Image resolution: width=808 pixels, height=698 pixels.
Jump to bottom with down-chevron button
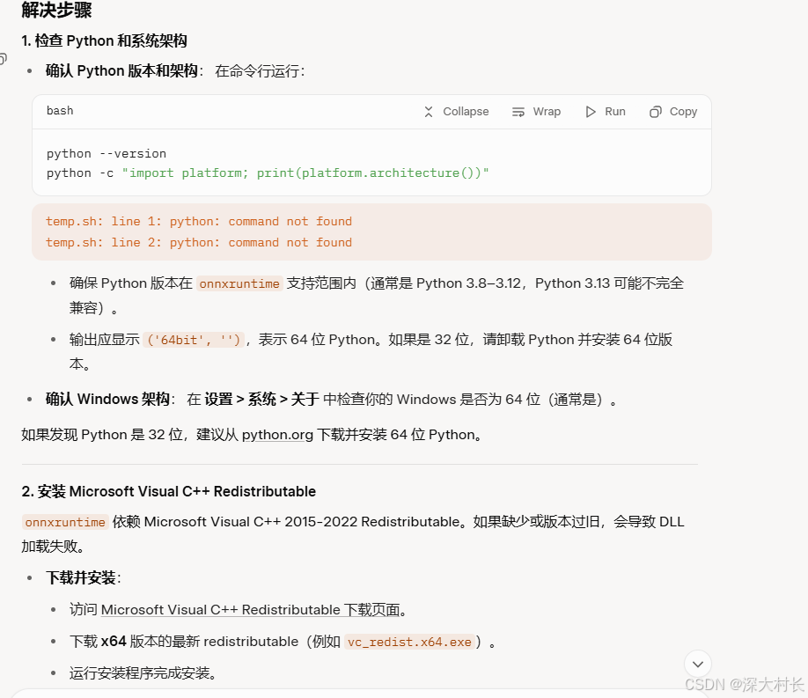[698, 664]
